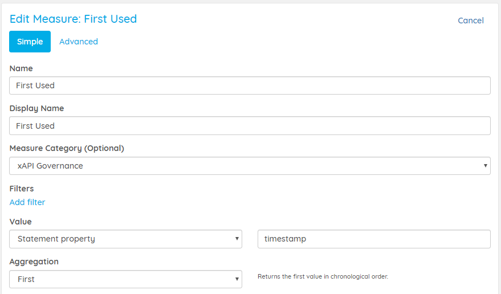The image size is (501, 294).
Task: Switch to the Simple tab
Action: (30, 42)
